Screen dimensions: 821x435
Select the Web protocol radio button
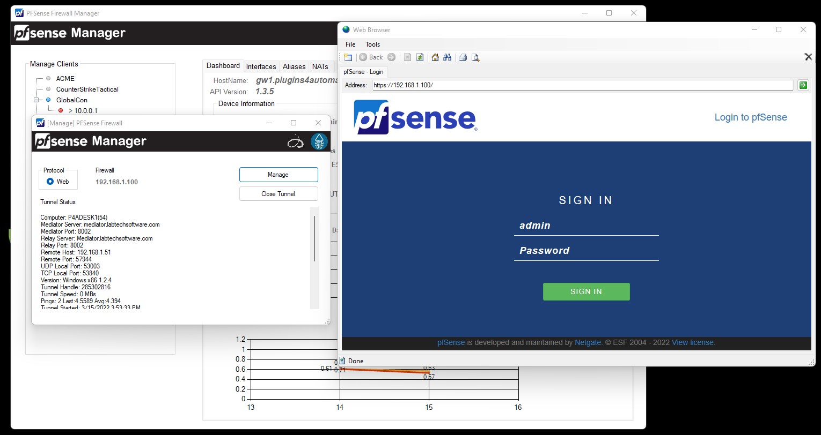click(x=50, y=182)
